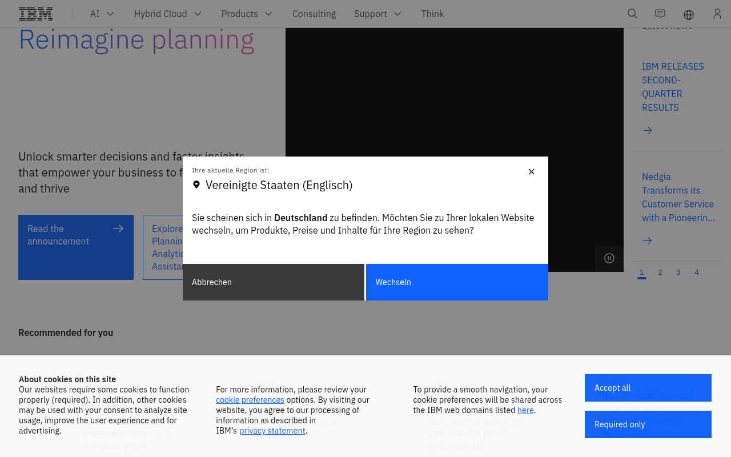Open the Consulting menu item
This screenshot has width=731, height=457.
(314, 14)
